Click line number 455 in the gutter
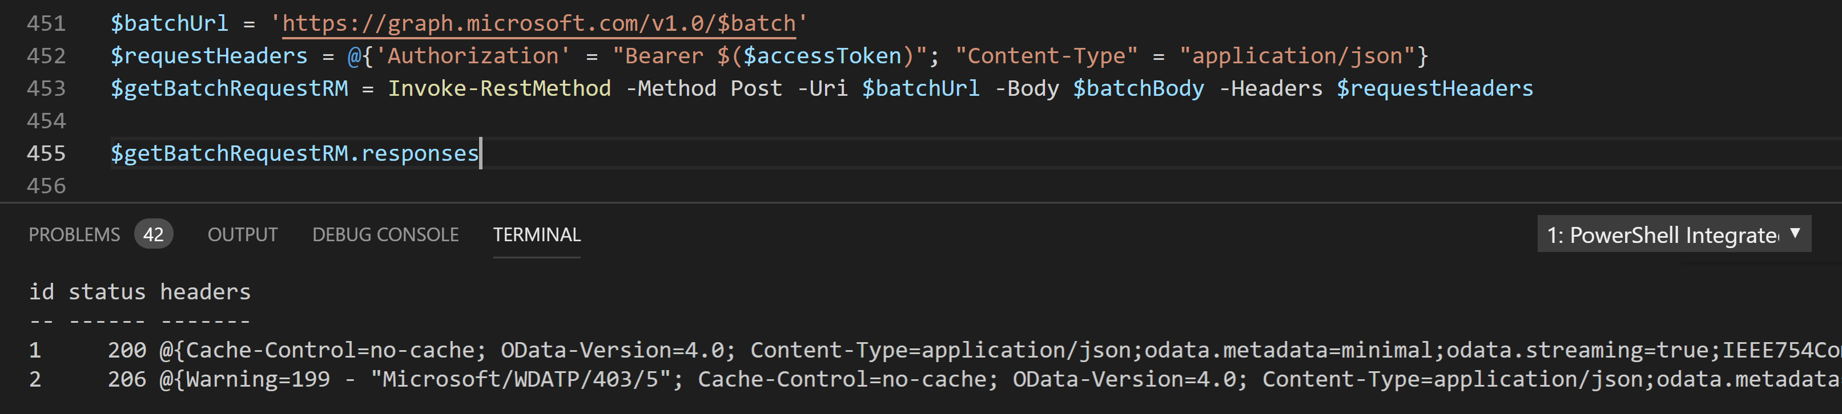The width and height of the screenshot is (1842, 414). [x=45, y=153]
